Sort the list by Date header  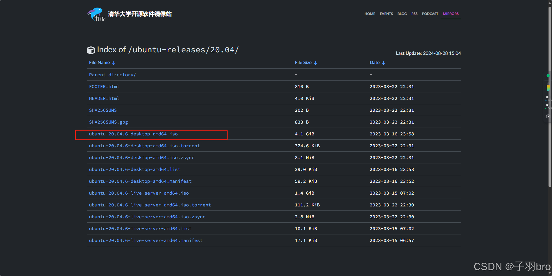[374, 63]
